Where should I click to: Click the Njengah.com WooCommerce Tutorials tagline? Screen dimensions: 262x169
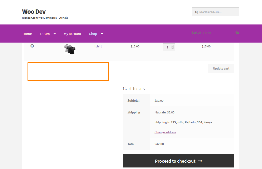tap(45, 18)
